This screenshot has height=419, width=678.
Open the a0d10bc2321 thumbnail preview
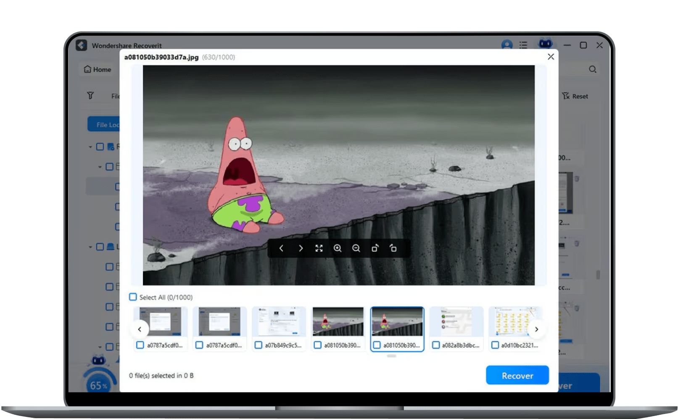[x=515, y=322]
